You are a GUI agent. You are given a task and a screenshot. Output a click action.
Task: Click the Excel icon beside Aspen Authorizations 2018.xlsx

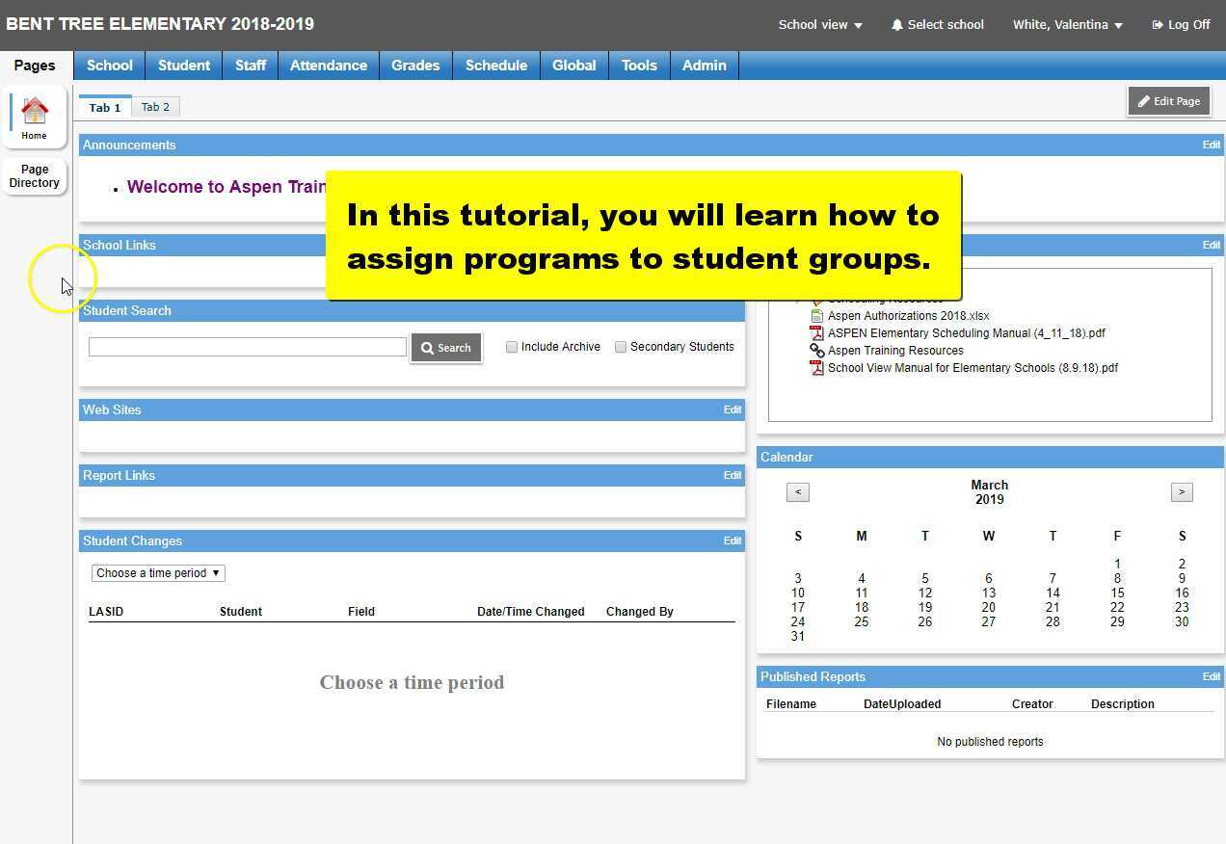(816, 315)
